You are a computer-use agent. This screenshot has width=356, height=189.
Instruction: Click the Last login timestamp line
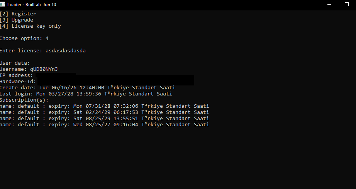tap(86, 94)
